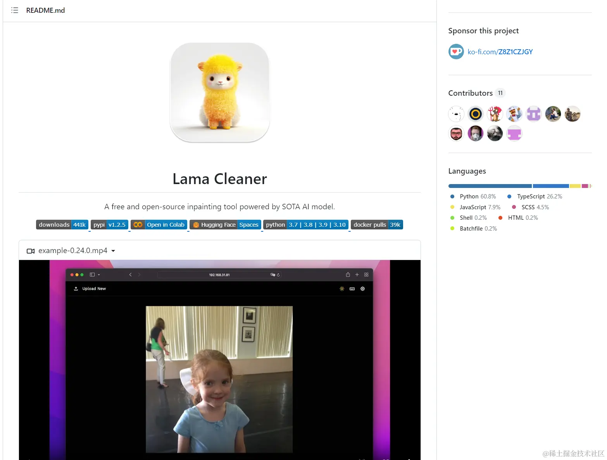607x460 pixels.
Task: Click the SCSS 4.5% language entry
Action: pos(531,207)
